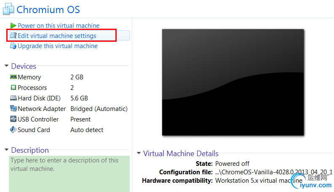Power on this virtual machine

[59, 26]
